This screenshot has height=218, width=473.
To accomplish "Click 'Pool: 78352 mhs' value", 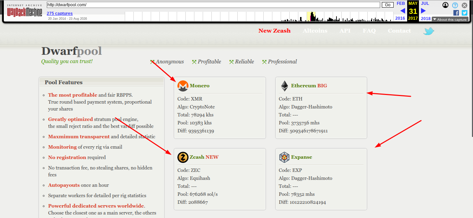I will pos(297,194).
